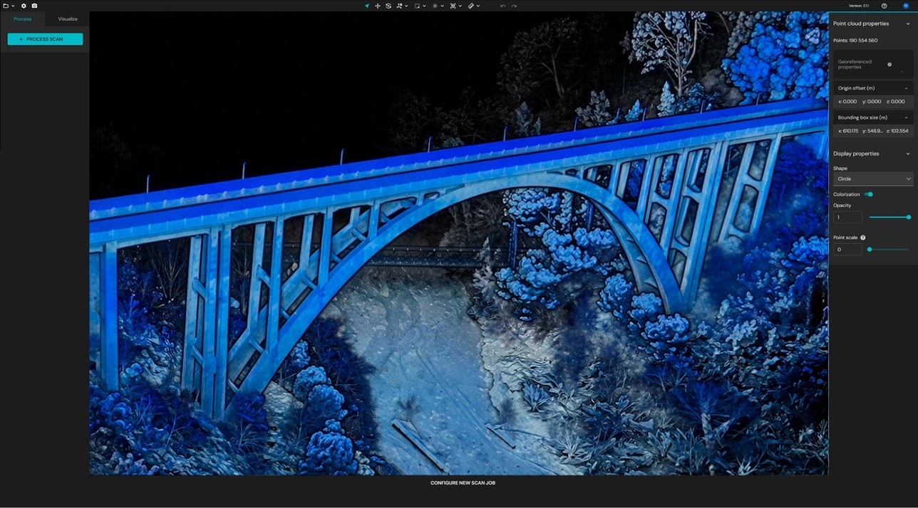918x508 pixels.
Task: Click the bounding box z: 102.554 value
Action: (897, 131)
